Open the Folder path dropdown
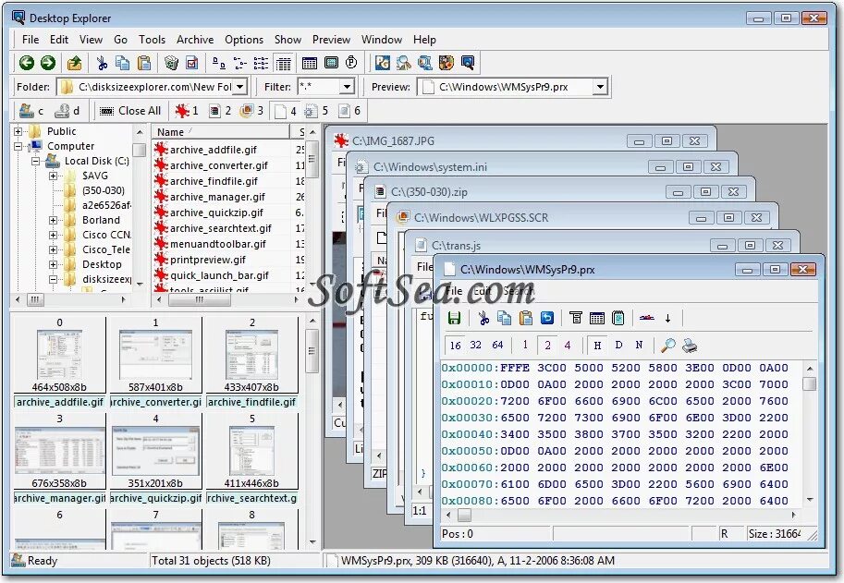 (240, 87)
